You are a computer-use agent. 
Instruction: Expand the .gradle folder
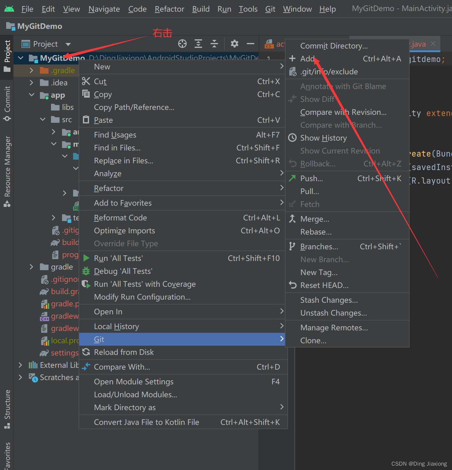tap(31, 70)
